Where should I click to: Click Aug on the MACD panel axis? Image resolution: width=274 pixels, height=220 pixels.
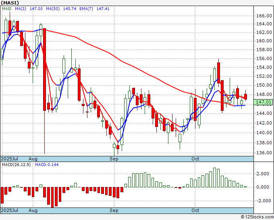click(33, 210)
